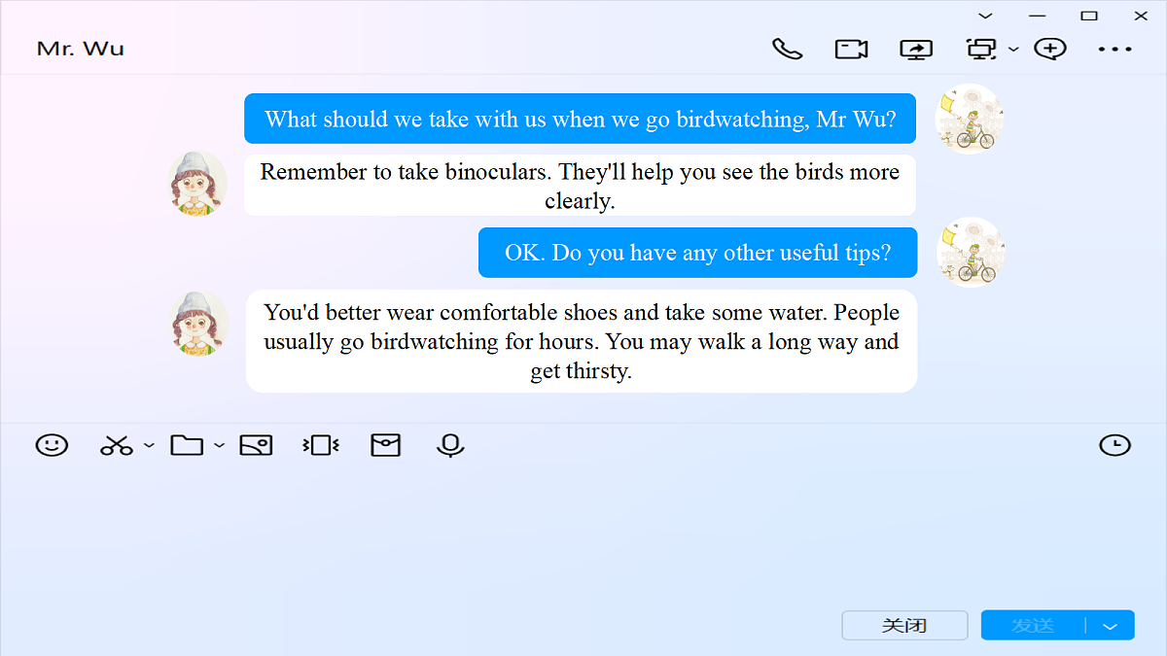This screenshot has height=656, width=1167.
Task: Click the folder send file icon
Action: tap(187, 445)
